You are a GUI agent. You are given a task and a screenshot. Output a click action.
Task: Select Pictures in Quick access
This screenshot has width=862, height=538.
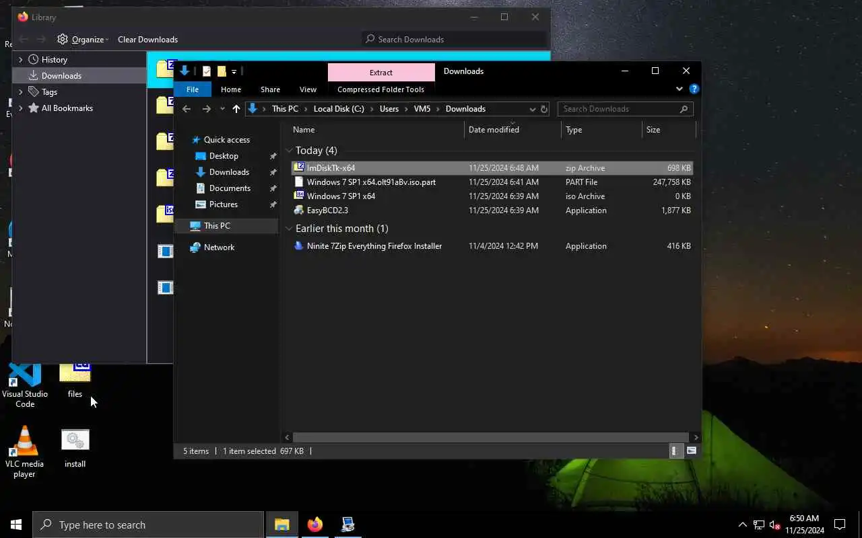click(223, 204)
